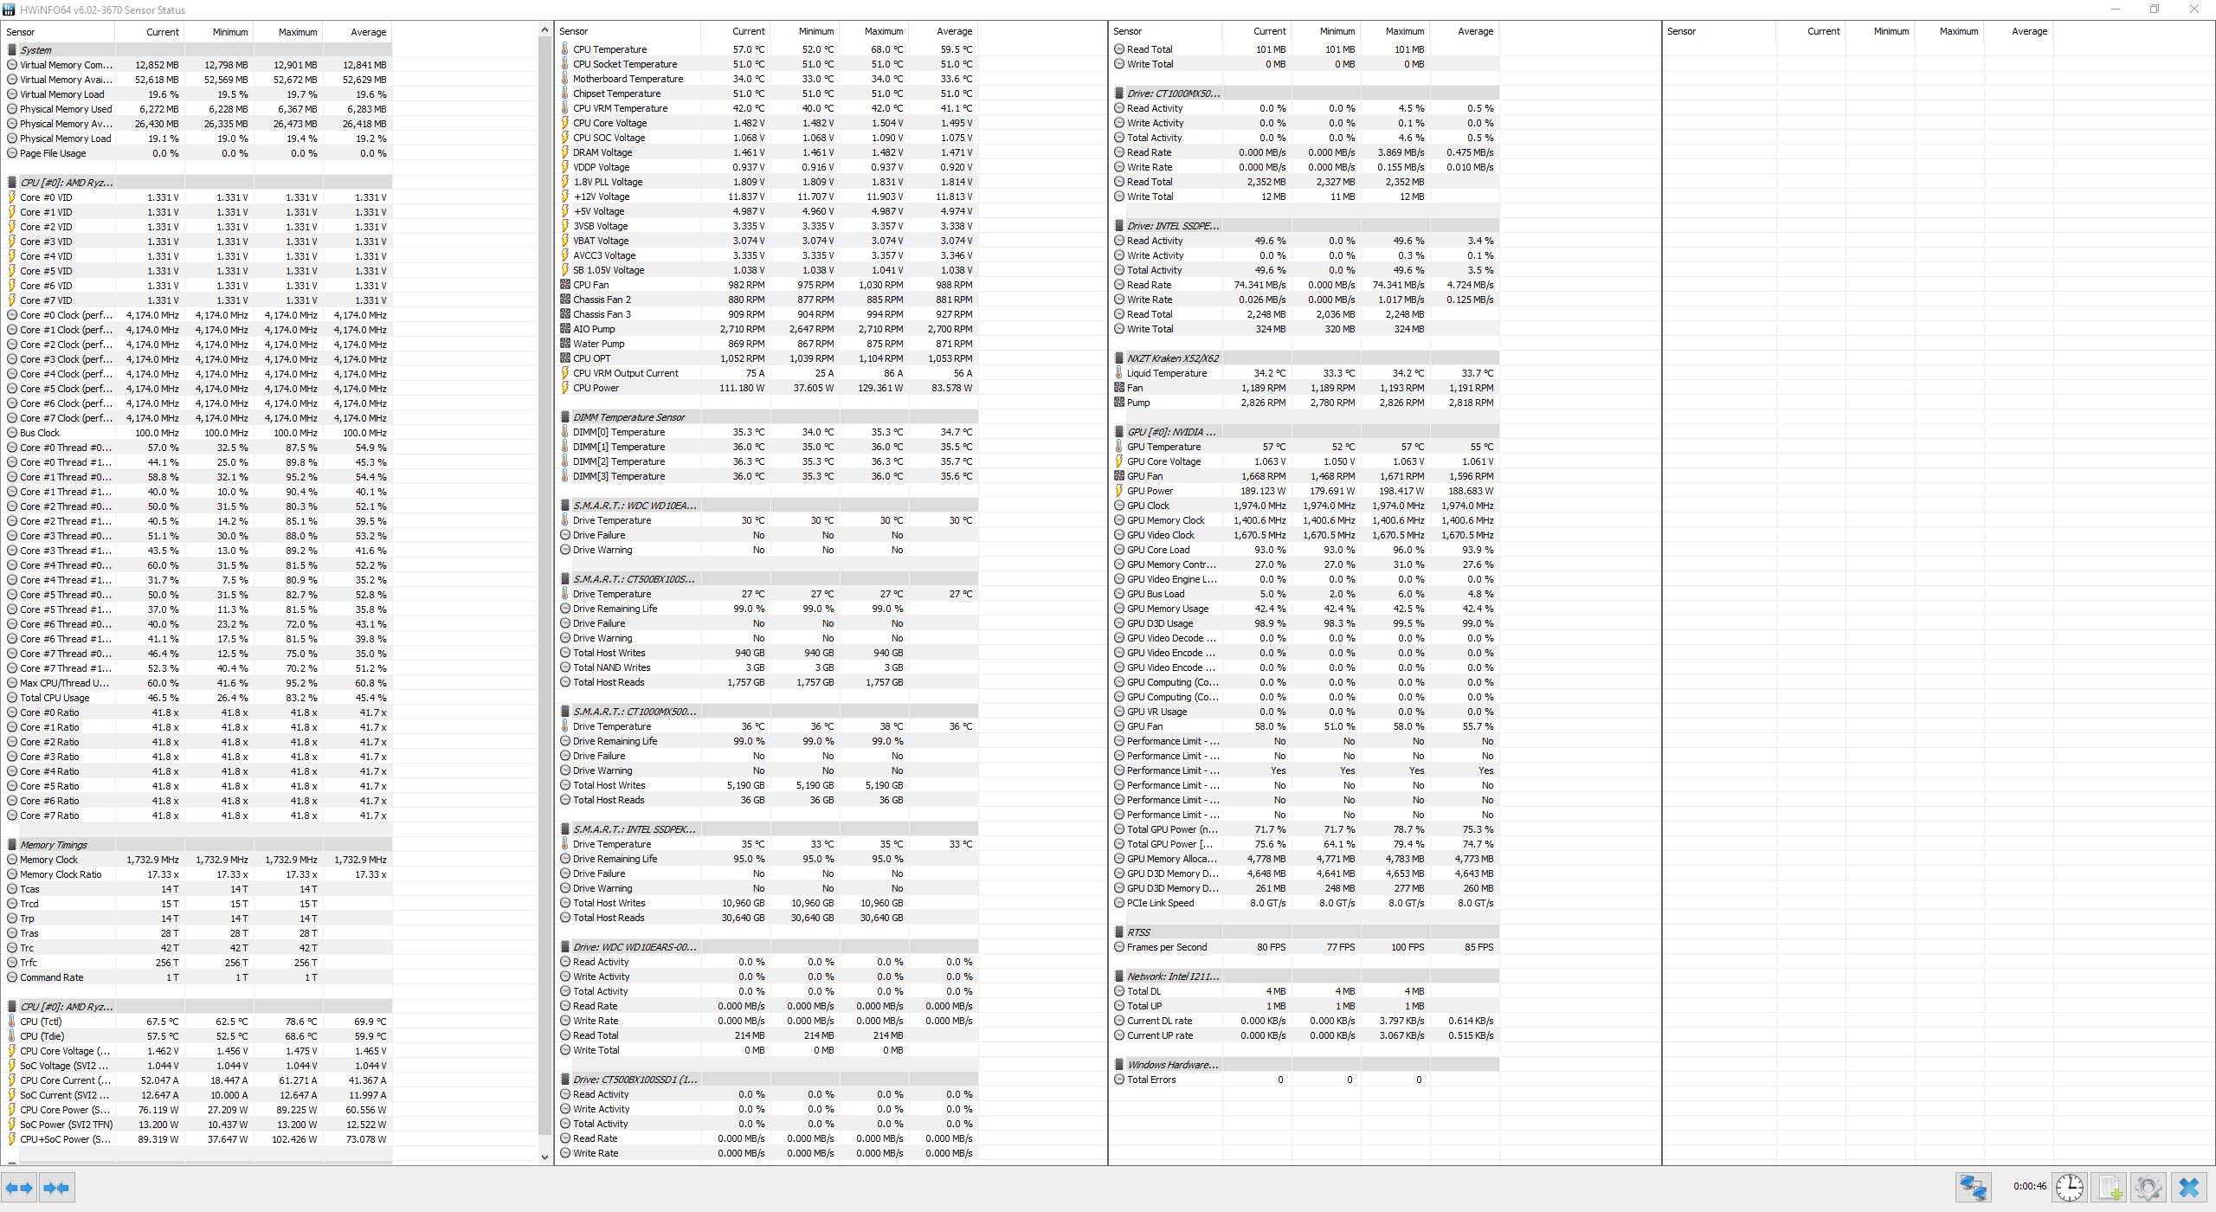
Task: Click scrollbar down arrow in first panel
Action: 544,1157
